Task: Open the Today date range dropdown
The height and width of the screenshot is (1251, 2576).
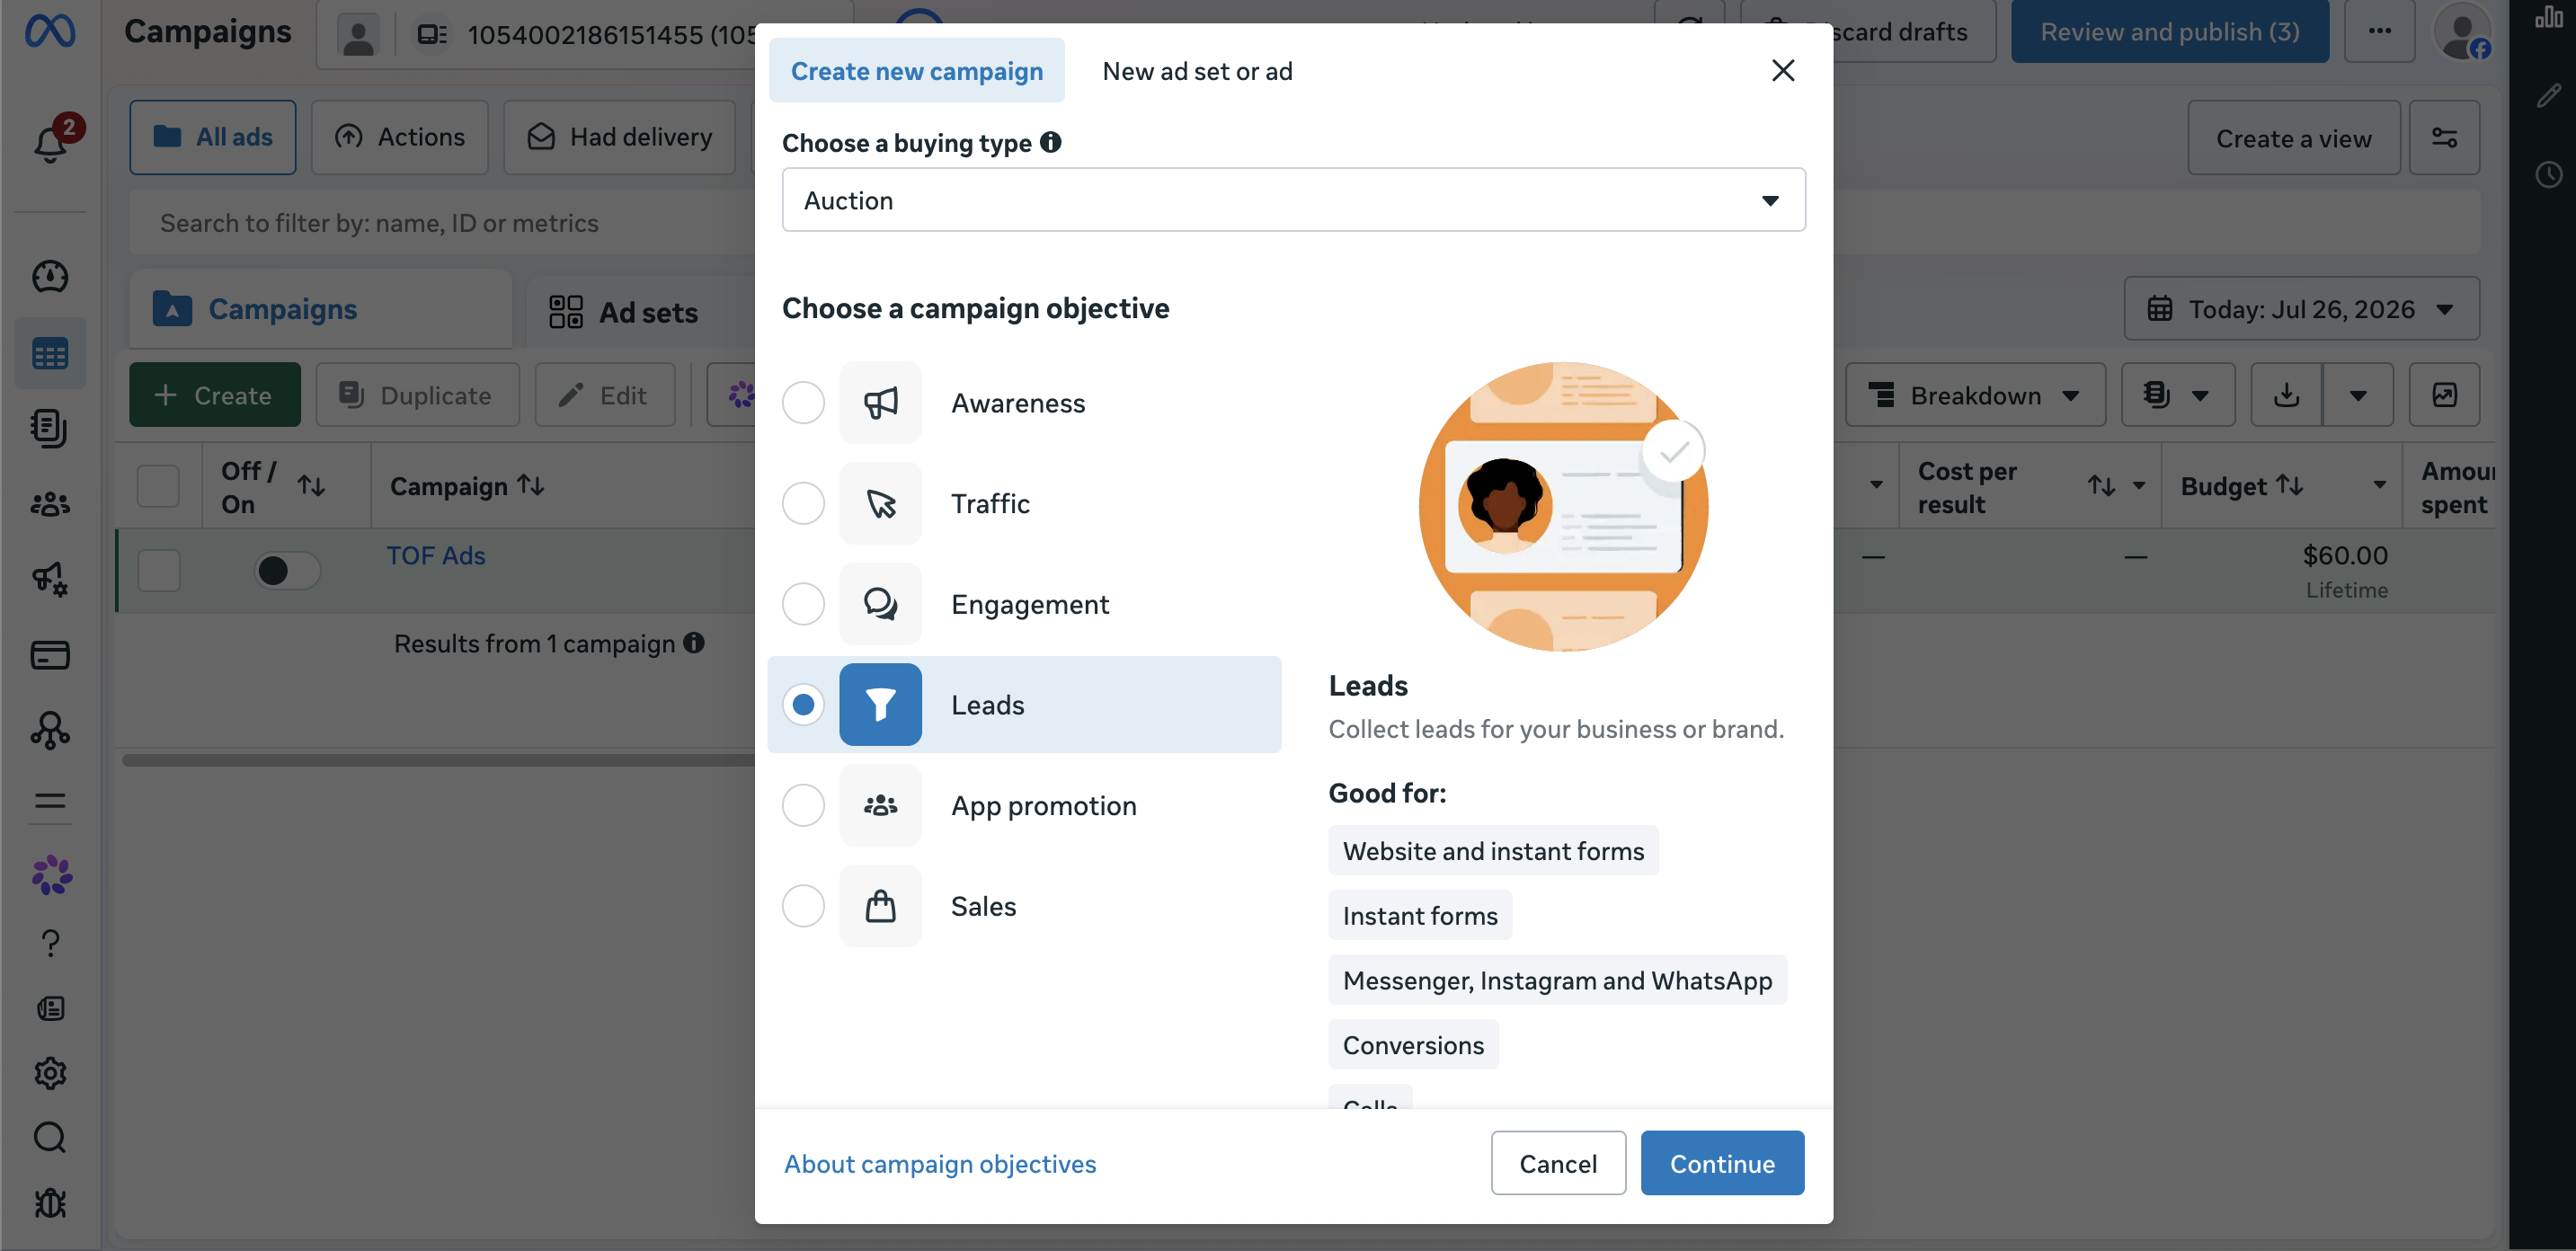Action: (2301, 309)
